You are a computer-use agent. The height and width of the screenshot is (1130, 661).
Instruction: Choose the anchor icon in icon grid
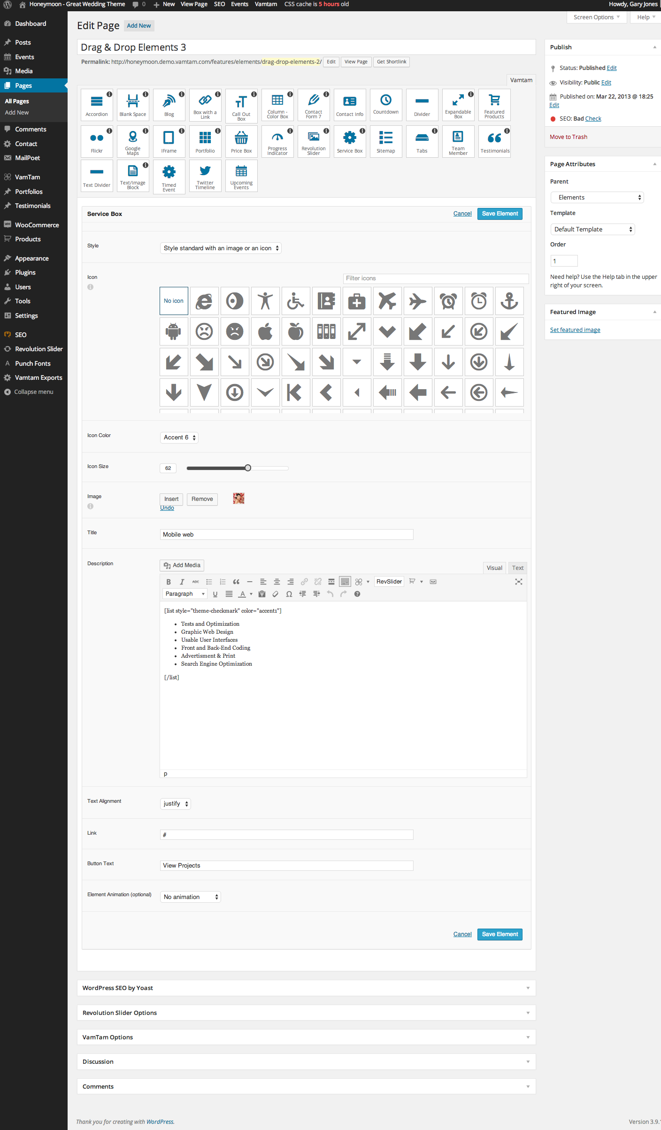coord(509,301)
